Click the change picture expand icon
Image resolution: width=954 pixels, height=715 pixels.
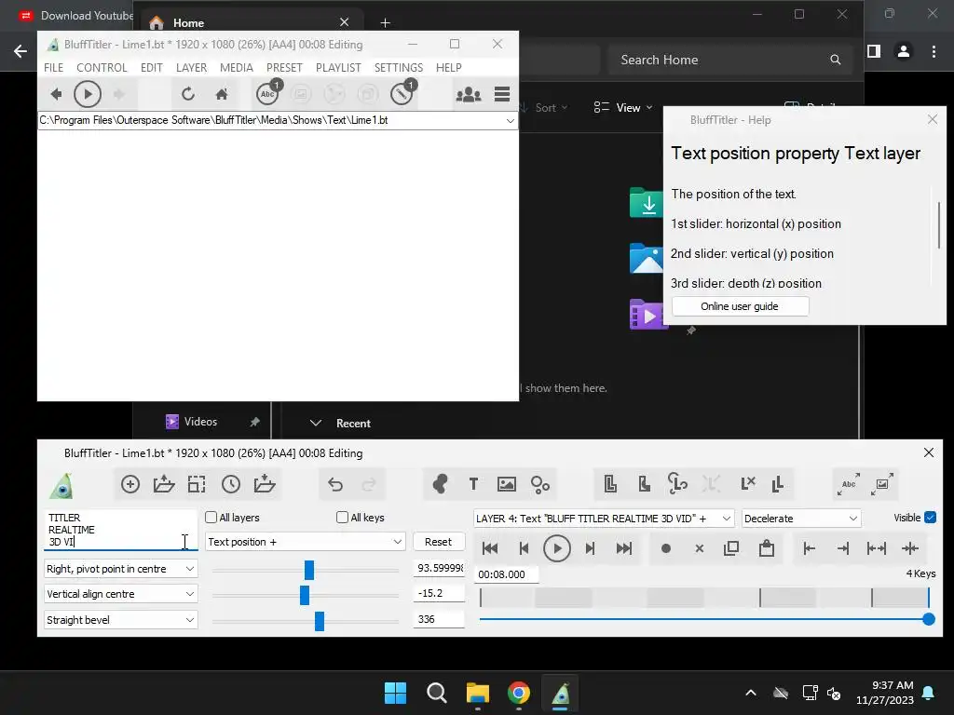click(881, 484)
